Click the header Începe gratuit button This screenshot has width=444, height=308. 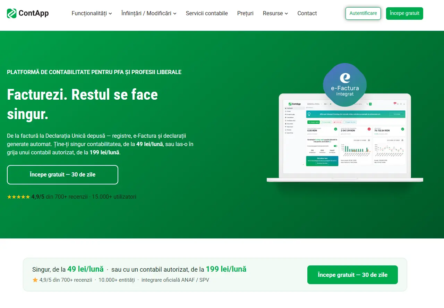[x=404, y=13]
